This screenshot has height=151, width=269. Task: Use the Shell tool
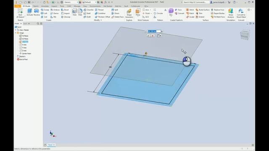[87, 13]
